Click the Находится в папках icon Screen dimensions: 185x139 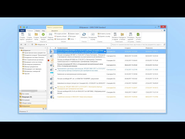click(122, 34)
